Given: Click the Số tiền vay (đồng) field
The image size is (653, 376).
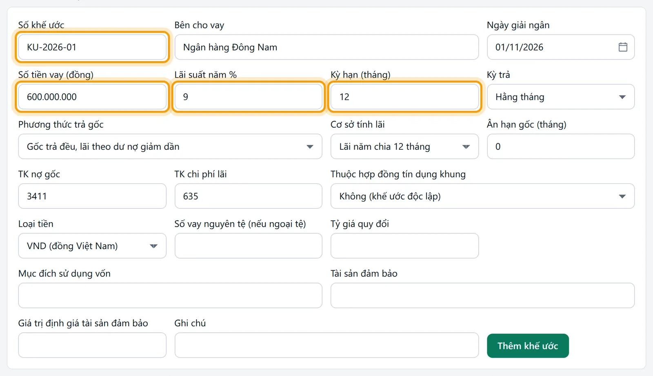Looking at the screenshot, I should 92,97.
